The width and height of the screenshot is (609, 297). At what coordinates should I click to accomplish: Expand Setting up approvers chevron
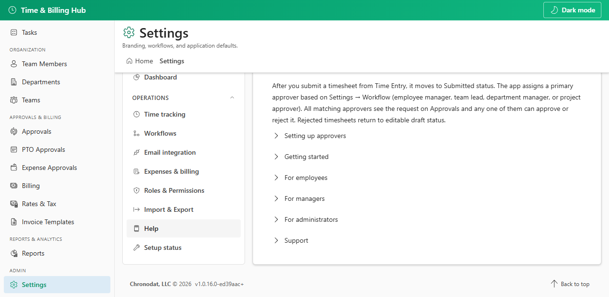276,136
